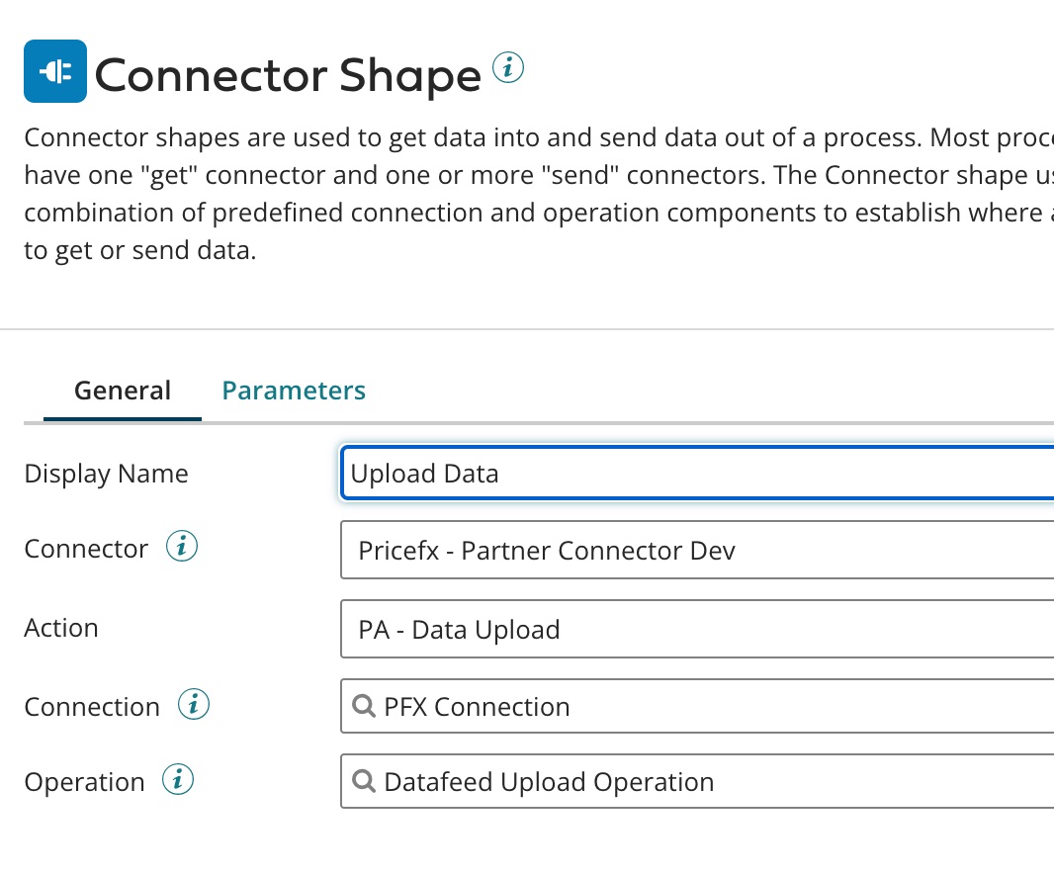1054x874 pixels.
Task: Open the Parameters tab
Action: (294, 391)
